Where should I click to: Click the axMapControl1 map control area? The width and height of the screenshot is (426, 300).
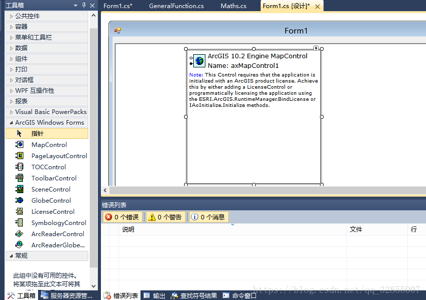pyautogui.click(x=254, y=117)
